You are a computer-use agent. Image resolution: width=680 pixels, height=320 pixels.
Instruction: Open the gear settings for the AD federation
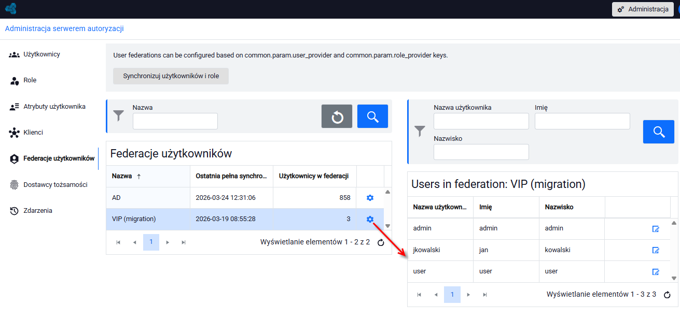point(370,198)
